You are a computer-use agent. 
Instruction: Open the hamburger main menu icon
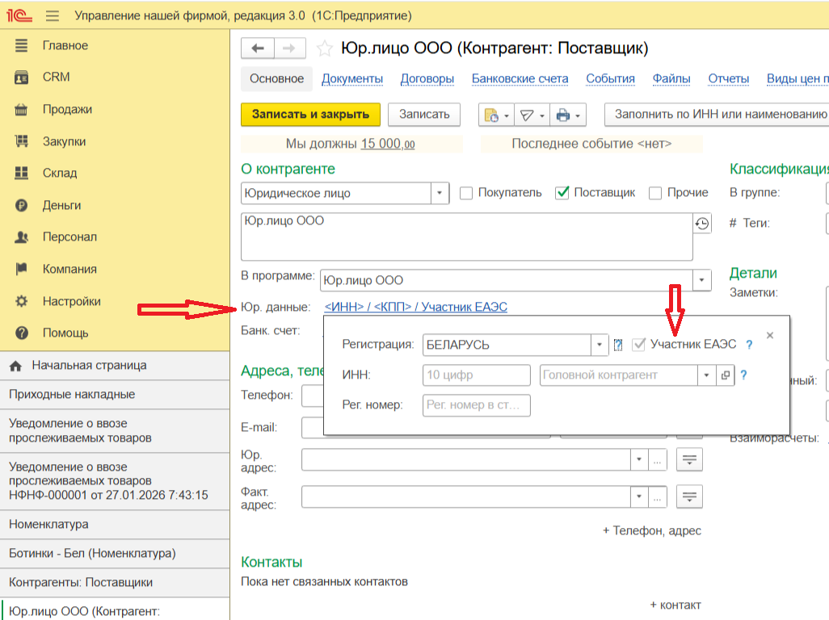(53, 15)
